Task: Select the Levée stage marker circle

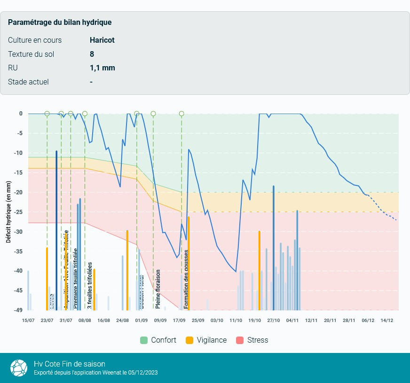Action: pyautogui.click(x=47, y=114)
